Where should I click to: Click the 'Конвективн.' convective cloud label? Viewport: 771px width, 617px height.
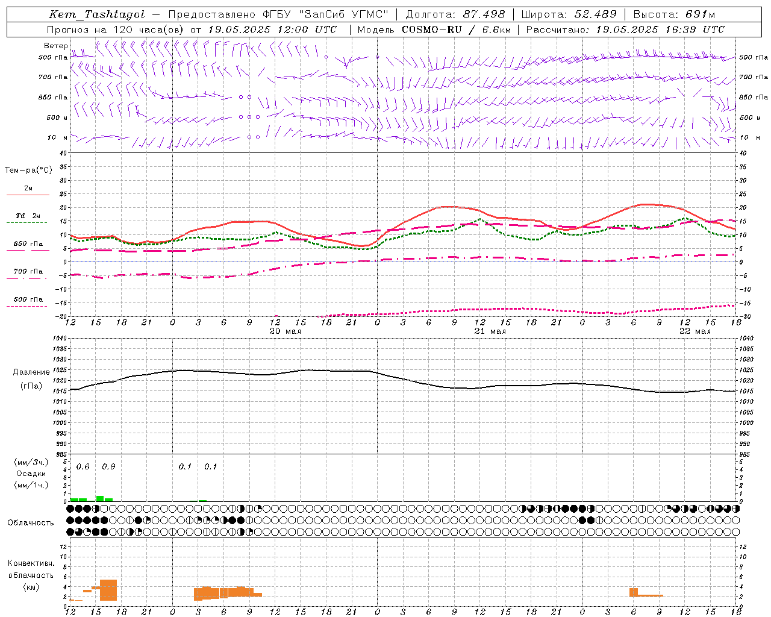31,563
